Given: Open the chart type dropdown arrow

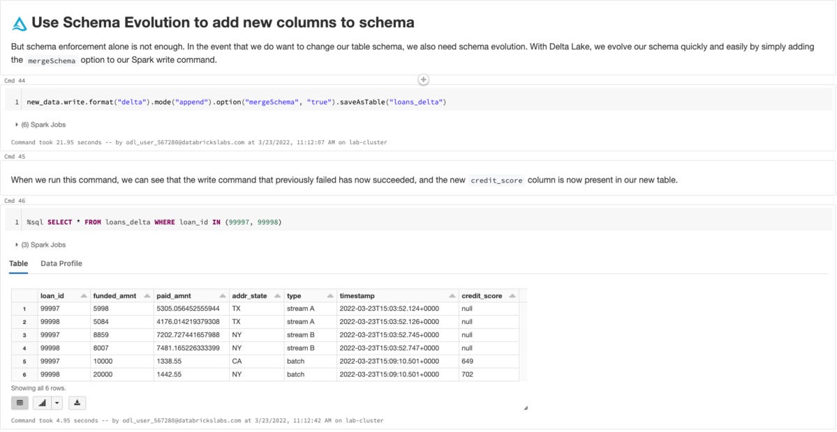Looking at the screenshot, I should [x=58, y=403].
